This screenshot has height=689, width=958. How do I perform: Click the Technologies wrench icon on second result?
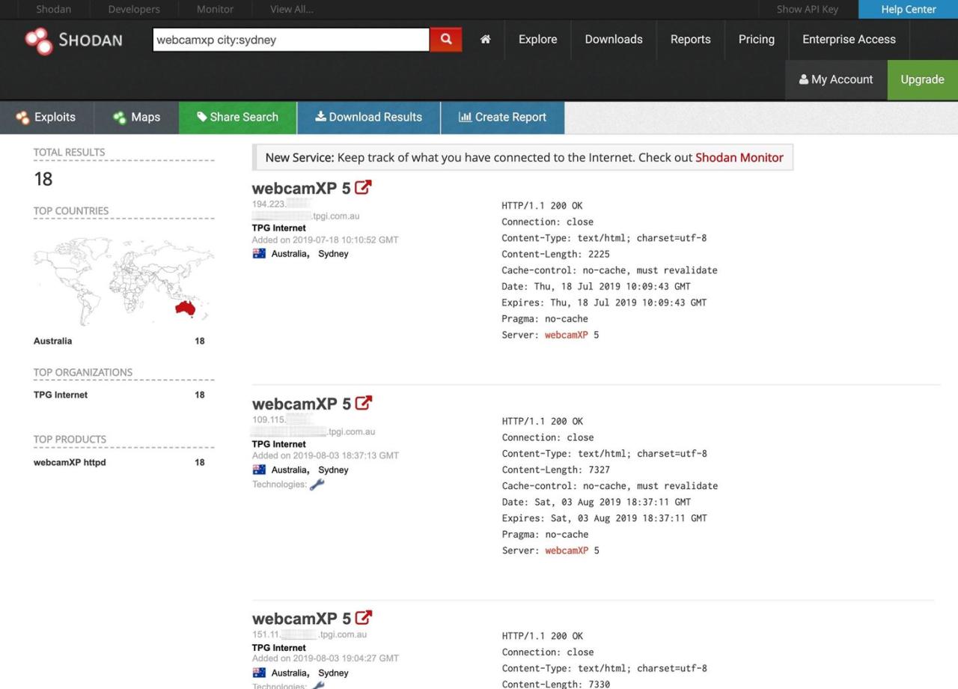tap(317, 484)
